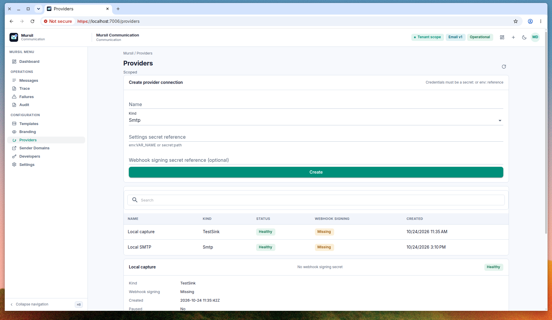Screen dimensions: 552x320
Task: Focus Webhook signing secret reference field
Action: (x=316, y=160)
